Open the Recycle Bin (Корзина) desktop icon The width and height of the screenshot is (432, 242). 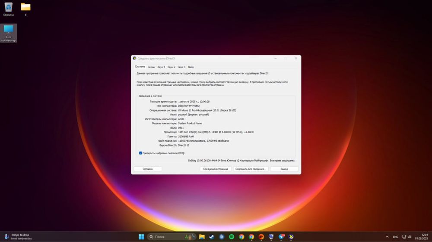point(8,9)
